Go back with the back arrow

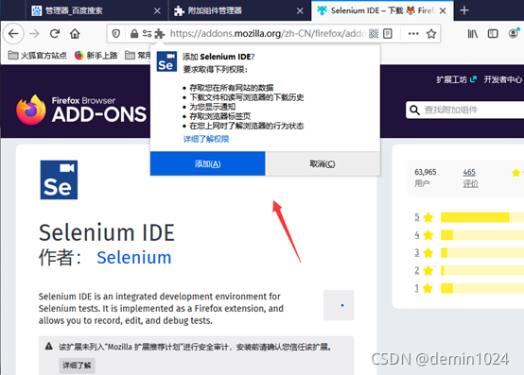click(x=13, y=34)
